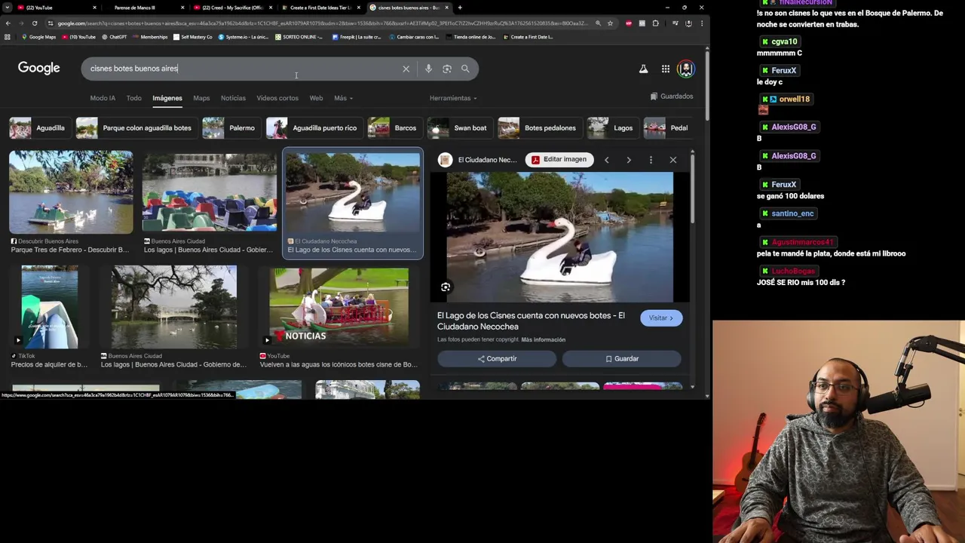Close the image preview panel

[x=673, y=160]
